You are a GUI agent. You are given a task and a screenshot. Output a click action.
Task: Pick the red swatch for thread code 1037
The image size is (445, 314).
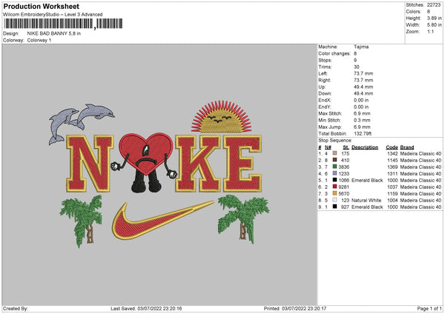[334, 187]
